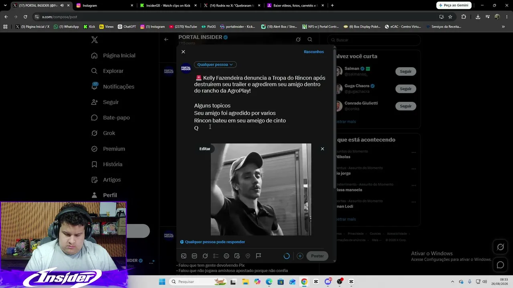Click the flag icon in composer toolbar
This screenshot has height=288, width=513.
(x=259, y=256)
